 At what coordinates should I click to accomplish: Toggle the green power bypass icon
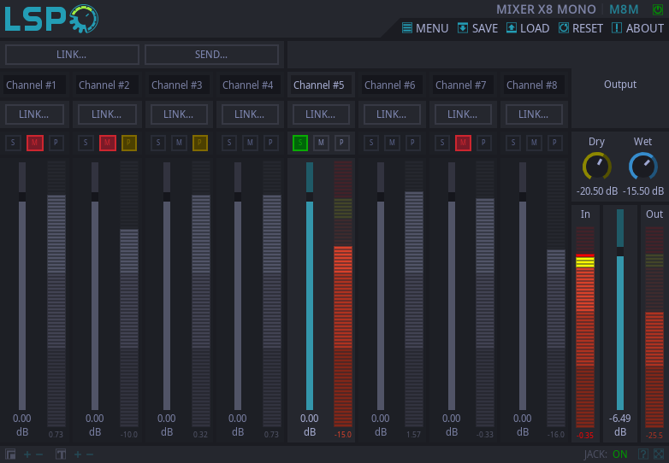658,9
